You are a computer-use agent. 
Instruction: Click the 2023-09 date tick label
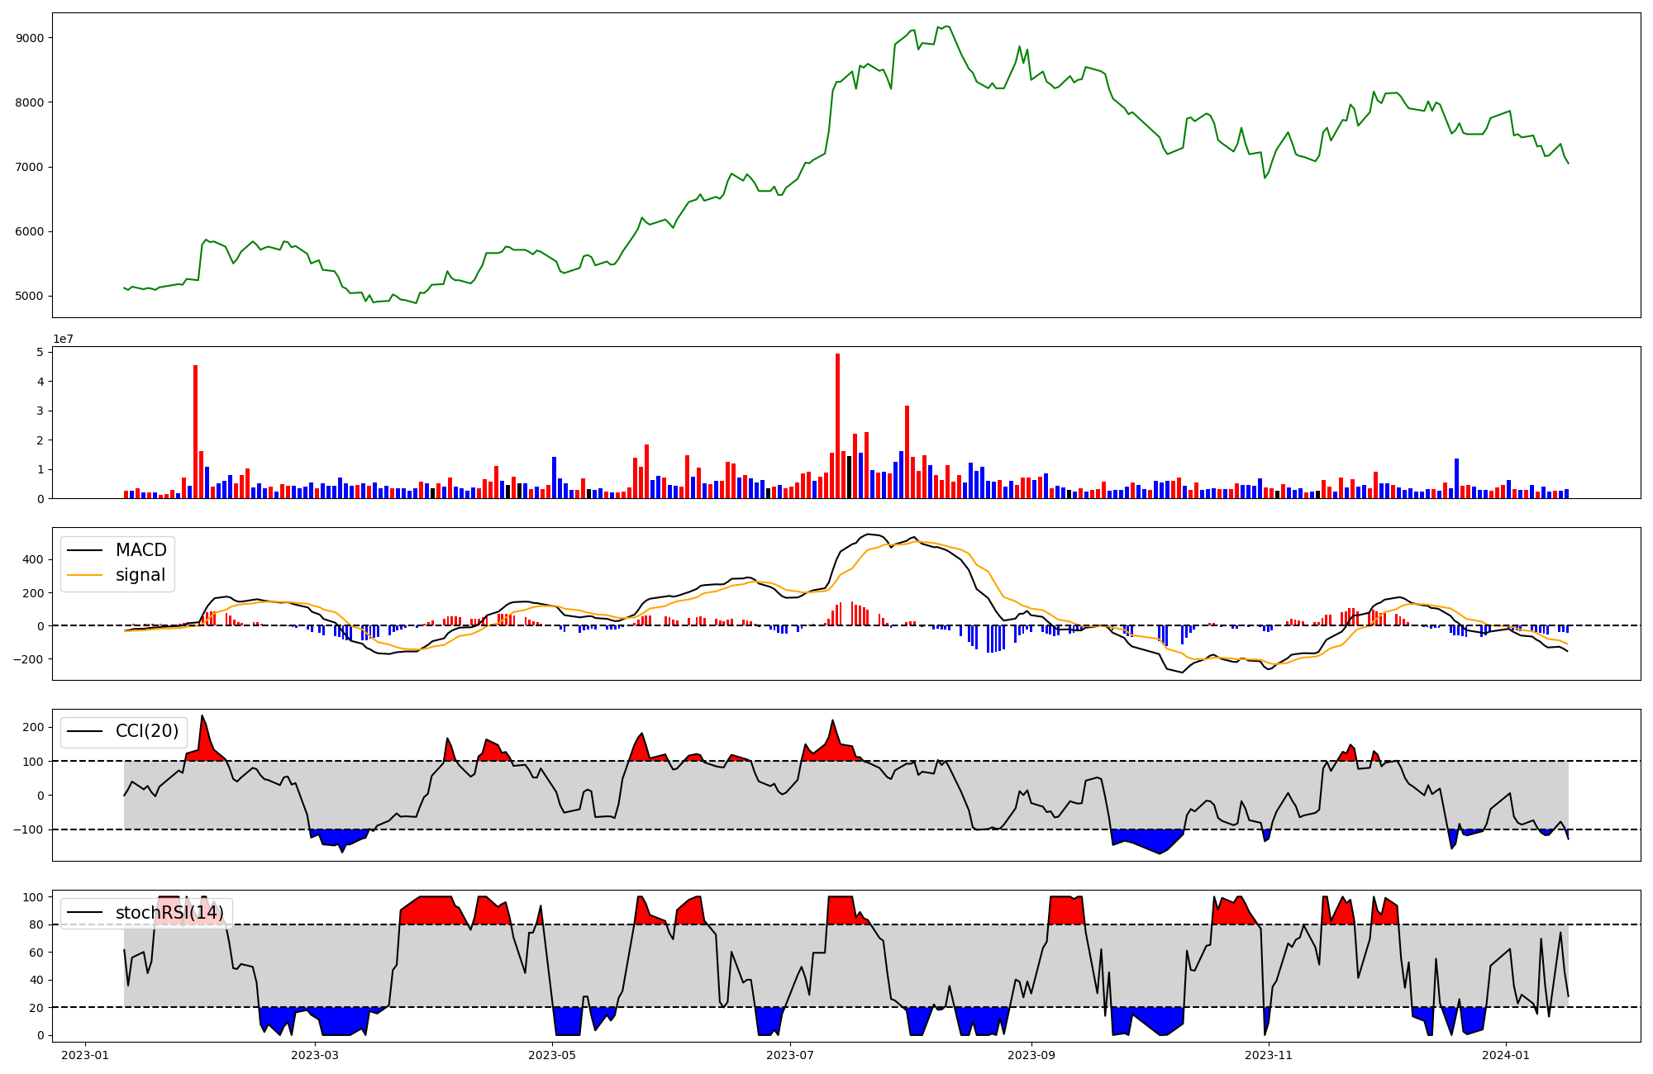(x=1031, y=1055)
